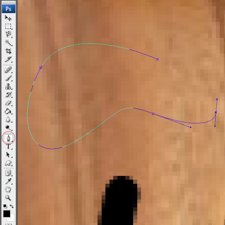Click direction handle below the selected anchor
Image resolution: width=225 pixels, height=225 pixels.
pyautogui.click(x=215, y=126)
